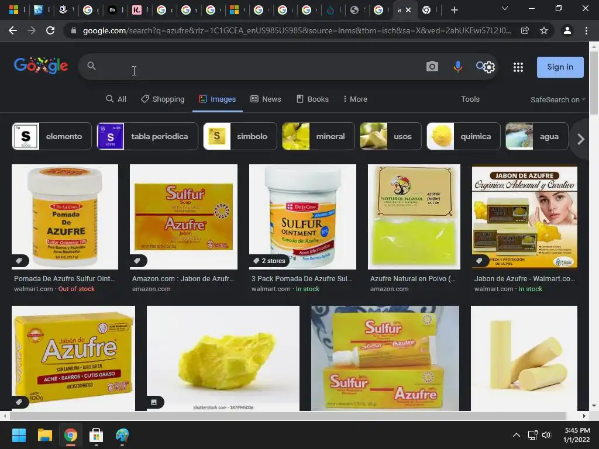Switch to the All results tab
This screenshot has width=599, height=449.
tap(116, 99)
